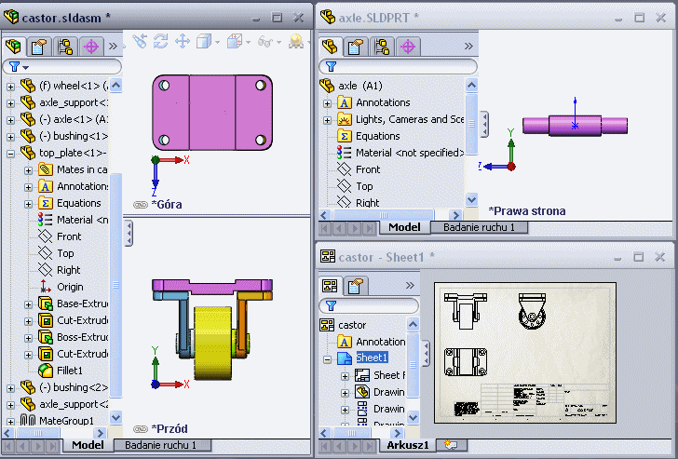This screenshot has height=459, width=678.
Task: Click the filter funnel icon in axle panel
Action: [x=330, y=67]
